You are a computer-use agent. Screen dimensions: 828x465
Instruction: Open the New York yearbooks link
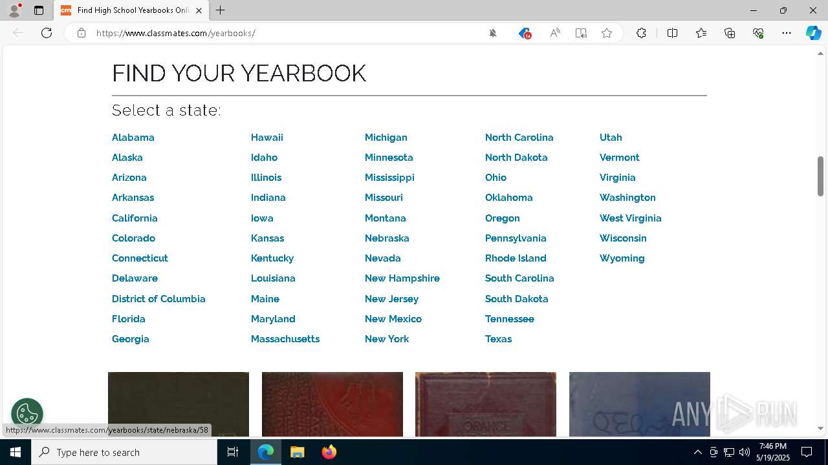pyautogui.click(x=387, y=339)
